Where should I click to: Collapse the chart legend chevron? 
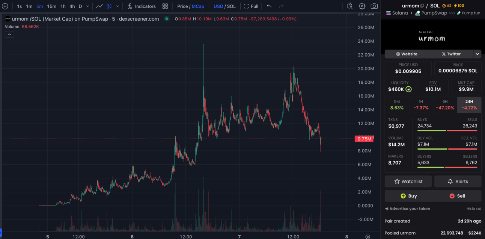pyautogui.click(x=9, y=35)
